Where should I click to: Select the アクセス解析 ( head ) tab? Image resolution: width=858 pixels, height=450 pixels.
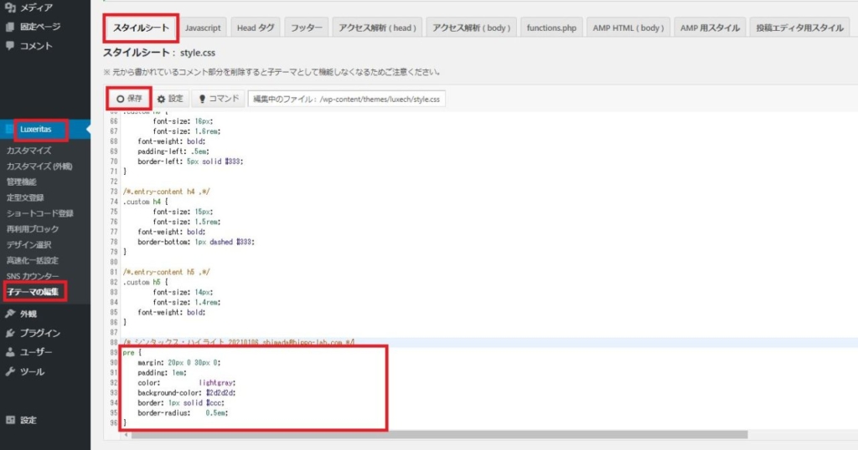click(x=377, y=28)
